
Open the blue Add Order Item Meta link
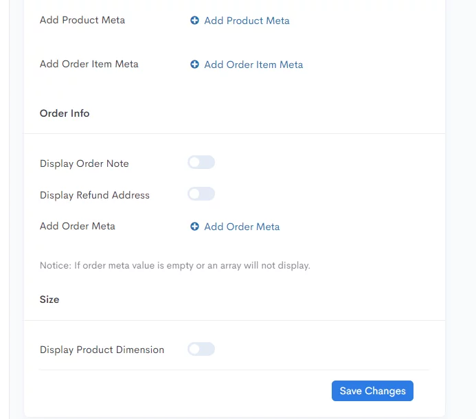tap(253, 65)
